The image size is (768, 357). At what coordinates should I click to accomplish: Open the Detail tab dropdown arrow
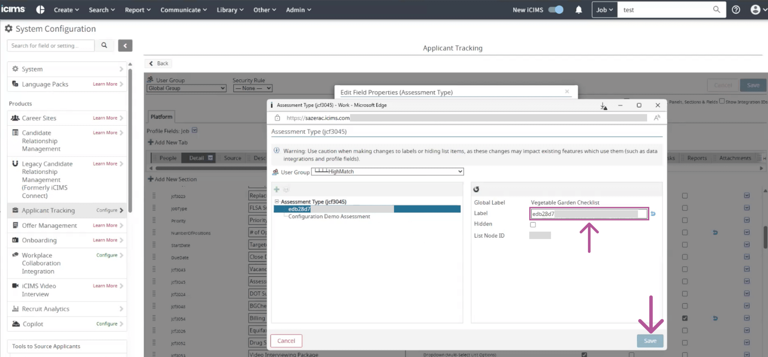210,158
